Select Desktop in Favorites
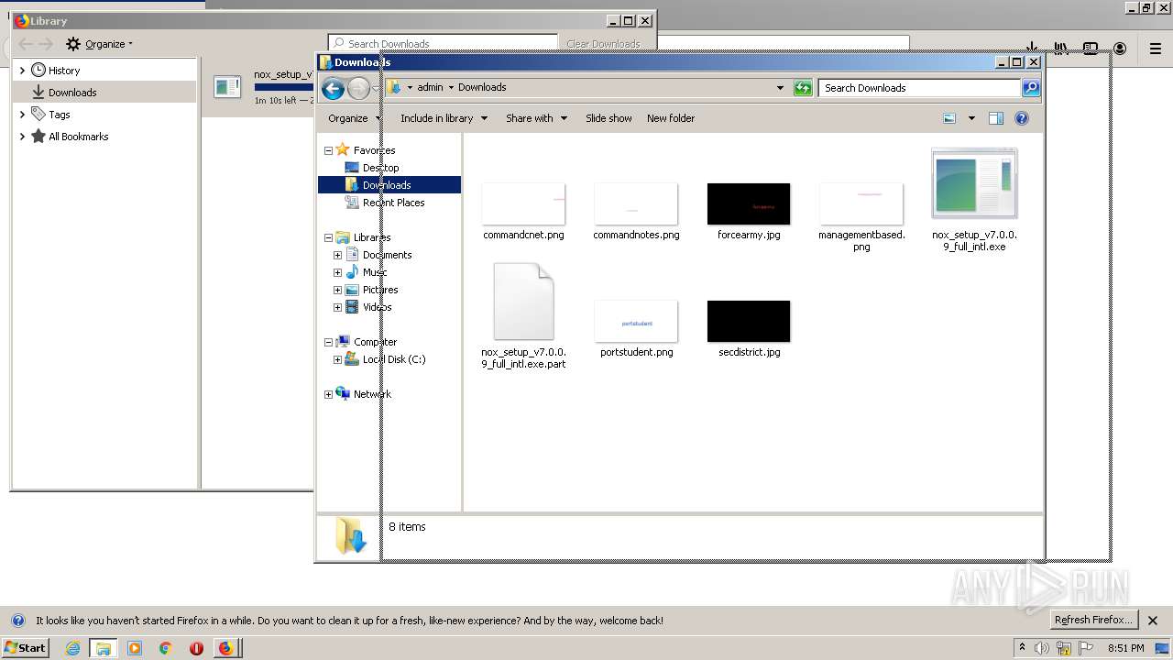The image size is (1173, 660). pyautogui.click(x=379, y=168)
